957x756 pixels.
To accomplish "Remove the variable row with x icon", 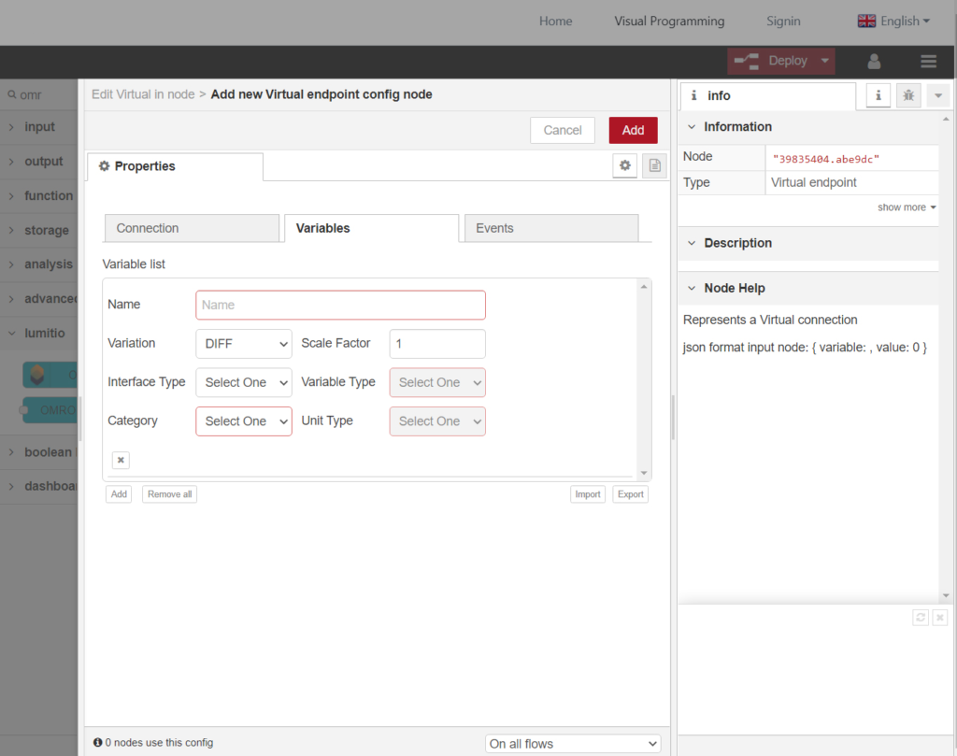I will click(x=121, y=460).
